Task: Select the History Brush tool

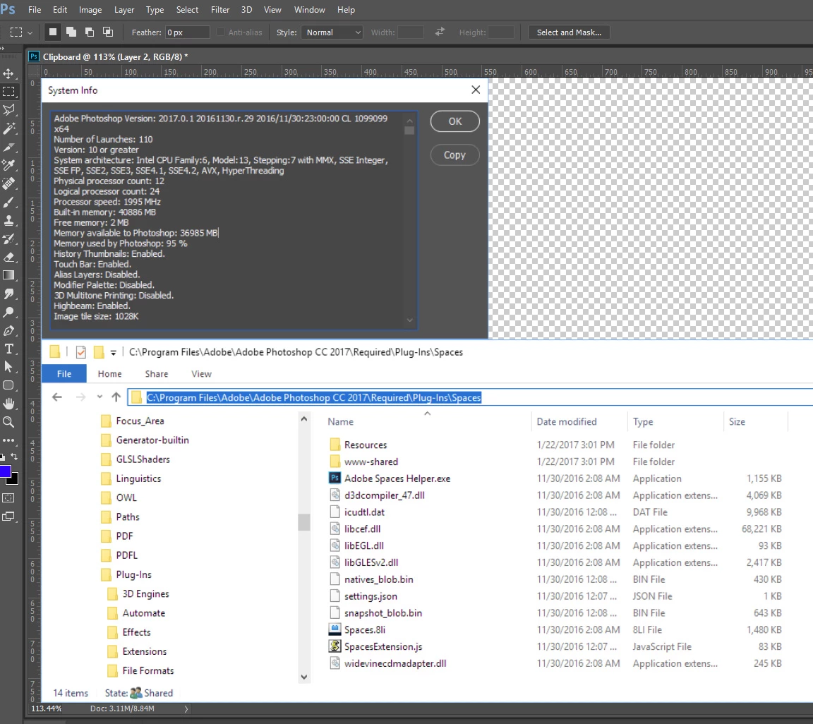Action: (x=8, y=239)
